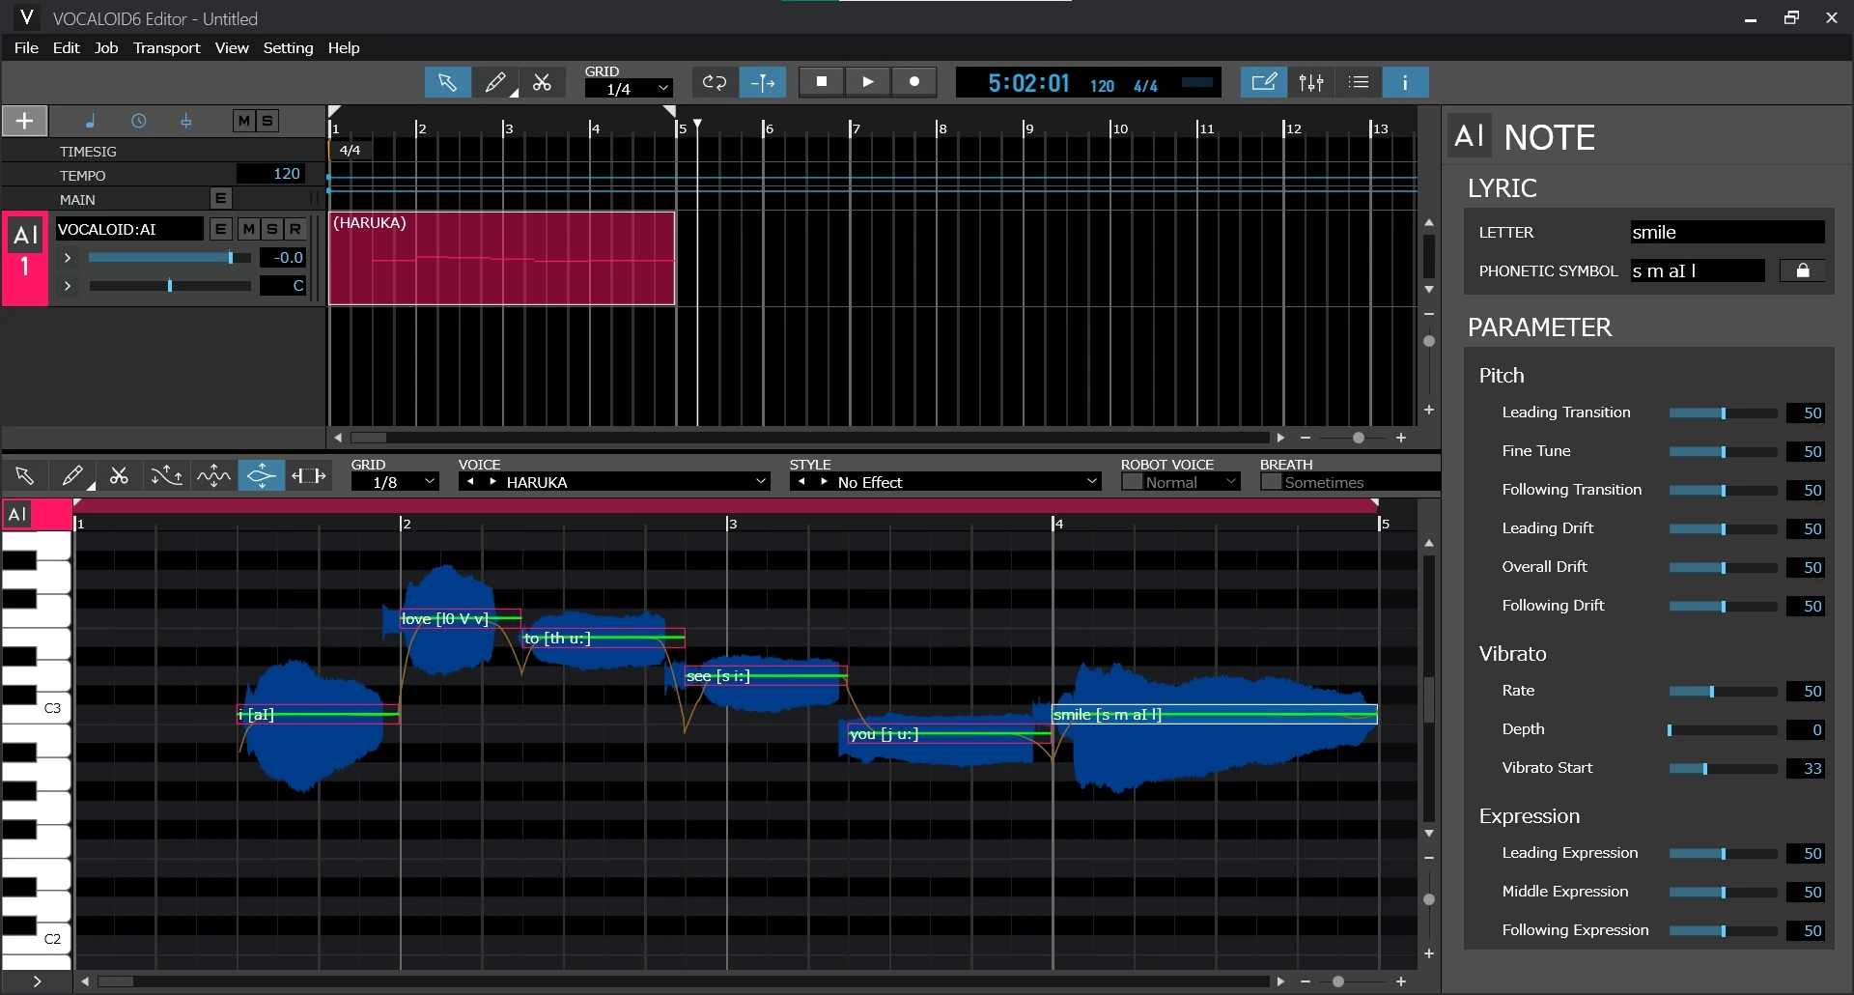Select the pitch curve editing tool
Image resolution: width=1854 pixels, height=995 pixels.
click(166, 475)
